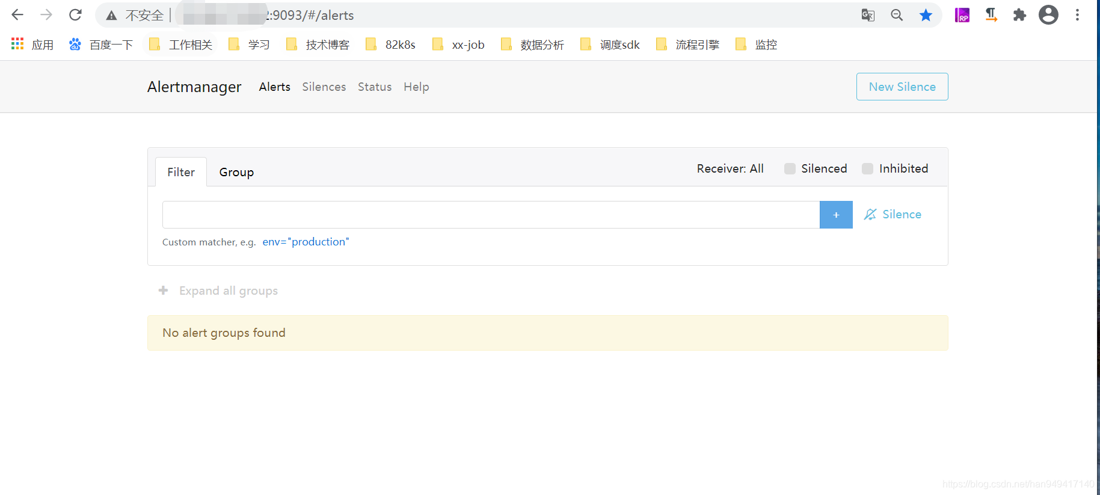Open the apps grid shortcut 应用
Image resolution: width=1100 pixels, height=495 pixels.
[32, 45]
